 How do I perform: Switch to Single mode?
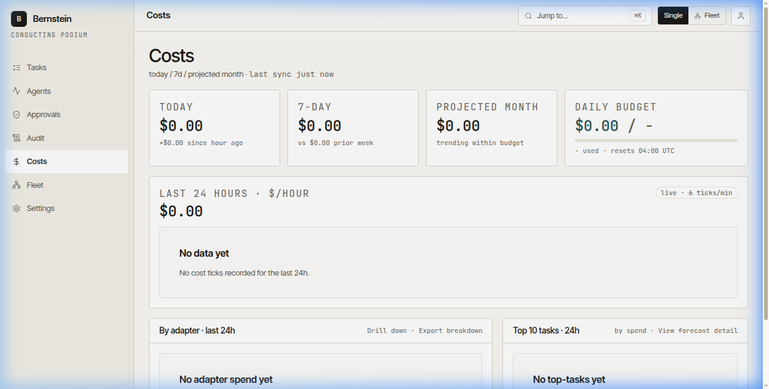coord(673,16)
